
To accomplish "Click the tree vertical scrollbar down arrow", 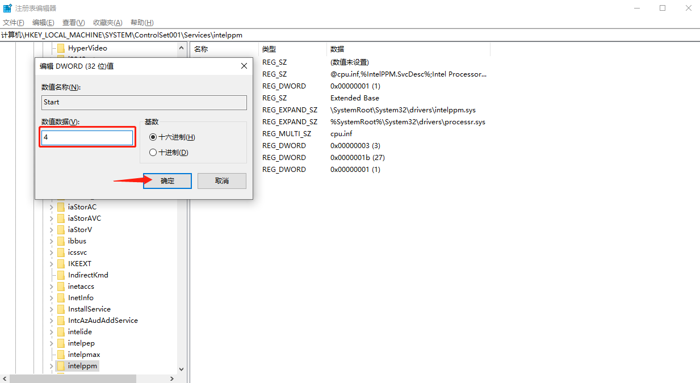I will 182,369.
